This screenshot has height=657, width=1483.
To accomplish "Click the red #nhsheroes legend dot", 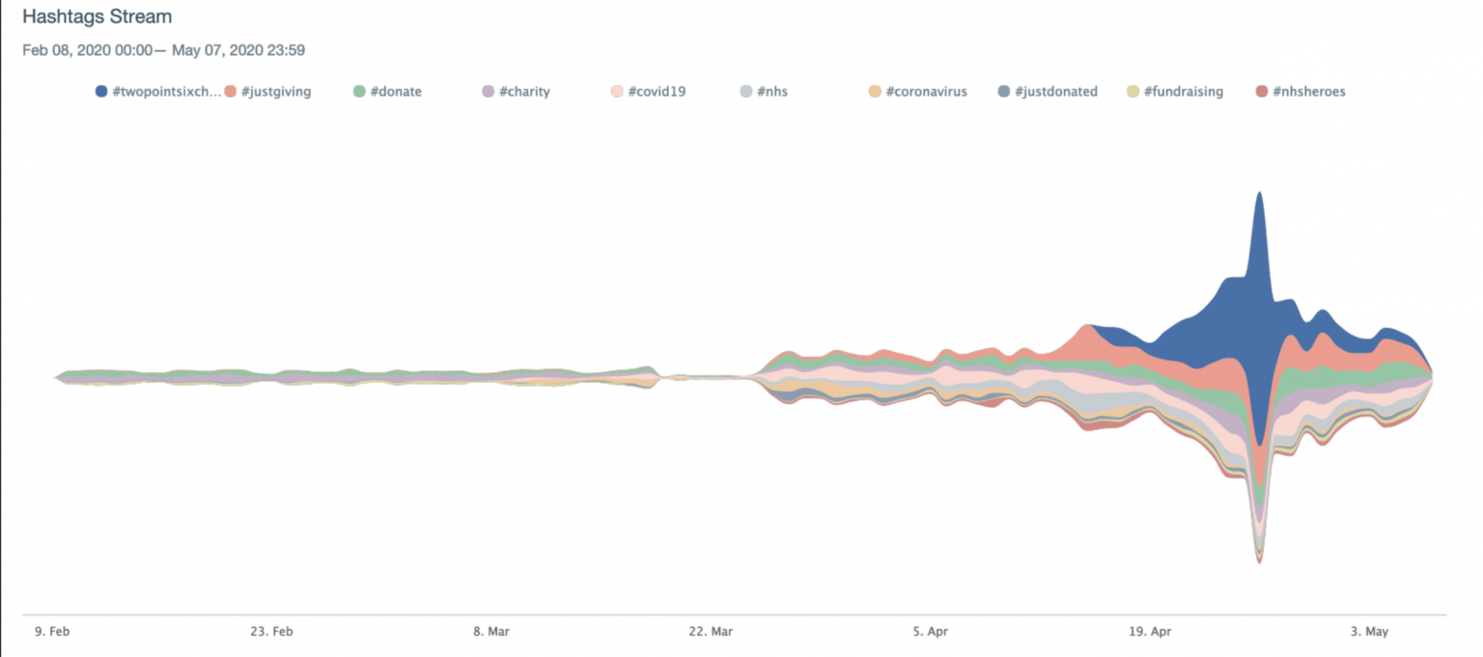I will 1262,92.
